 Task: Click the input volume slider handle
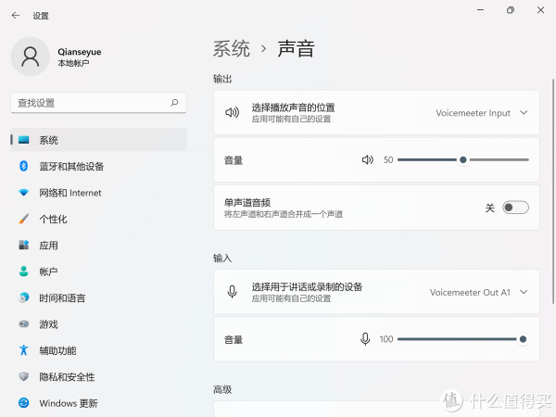(523, 339)
